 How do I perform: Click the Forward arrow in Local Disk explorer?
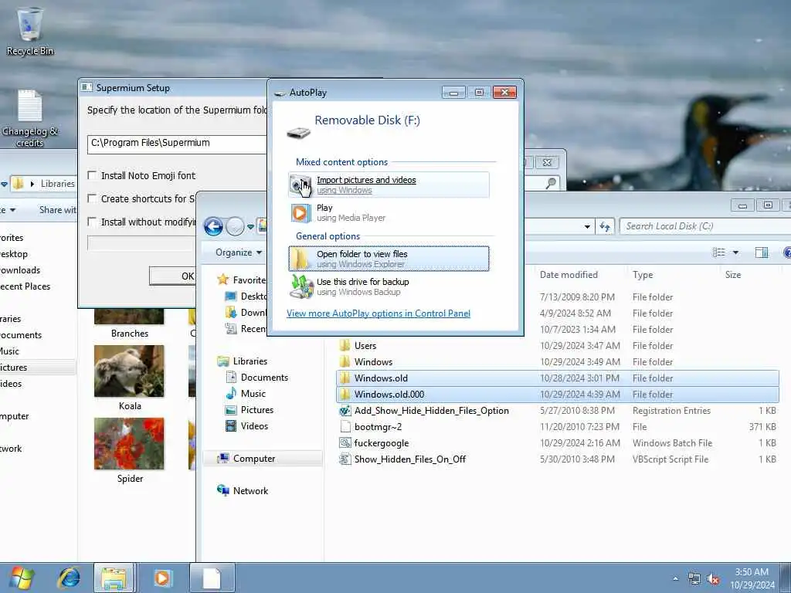coord(235,227)
